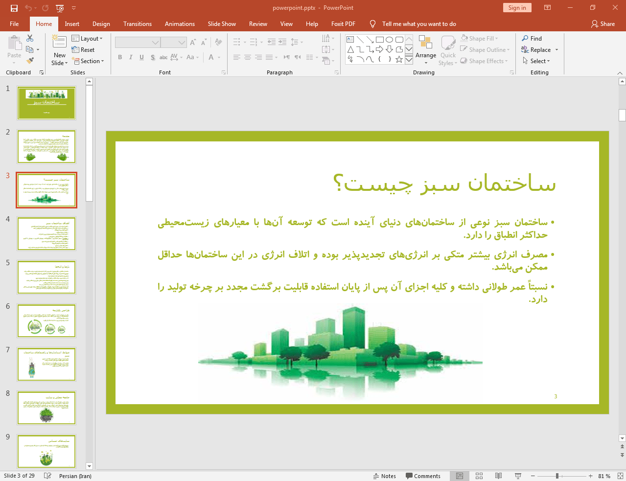Expand the Select dropdown in Editing
Image resolution: width=626 pixels, height=481 pixels.
(536, 61)
